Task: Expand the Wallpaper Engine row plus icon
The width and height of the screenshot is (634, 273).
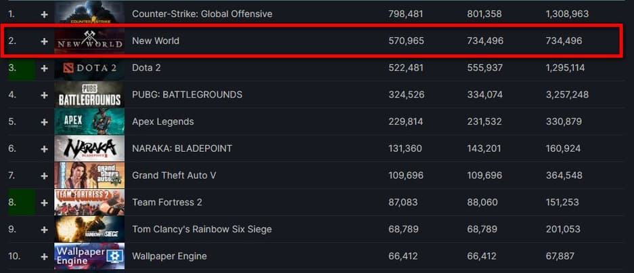Action: [45, 256]
